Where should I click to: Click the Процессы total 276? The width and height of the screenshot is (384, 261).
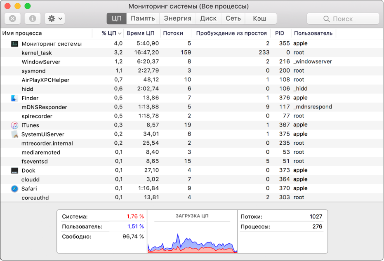point(318,227)
